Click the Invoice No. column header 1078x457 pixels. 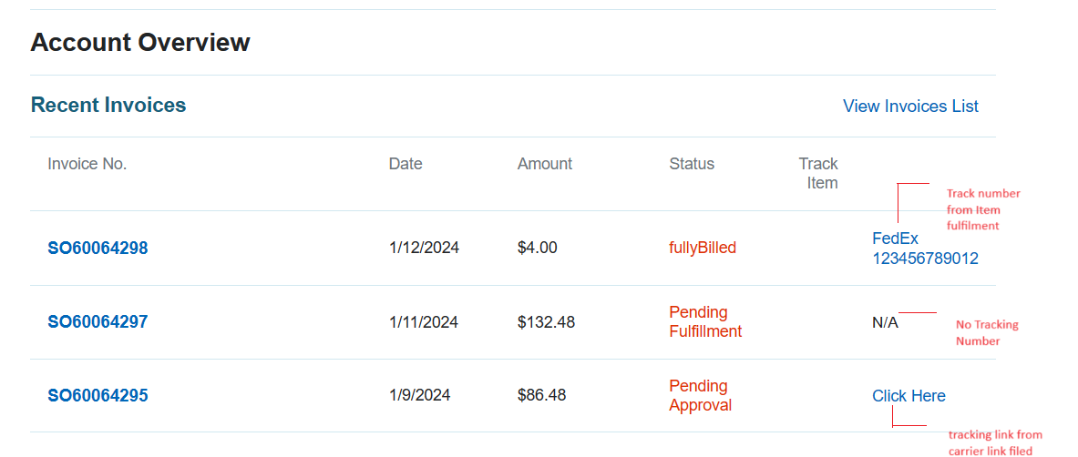[x=87, y=164]
